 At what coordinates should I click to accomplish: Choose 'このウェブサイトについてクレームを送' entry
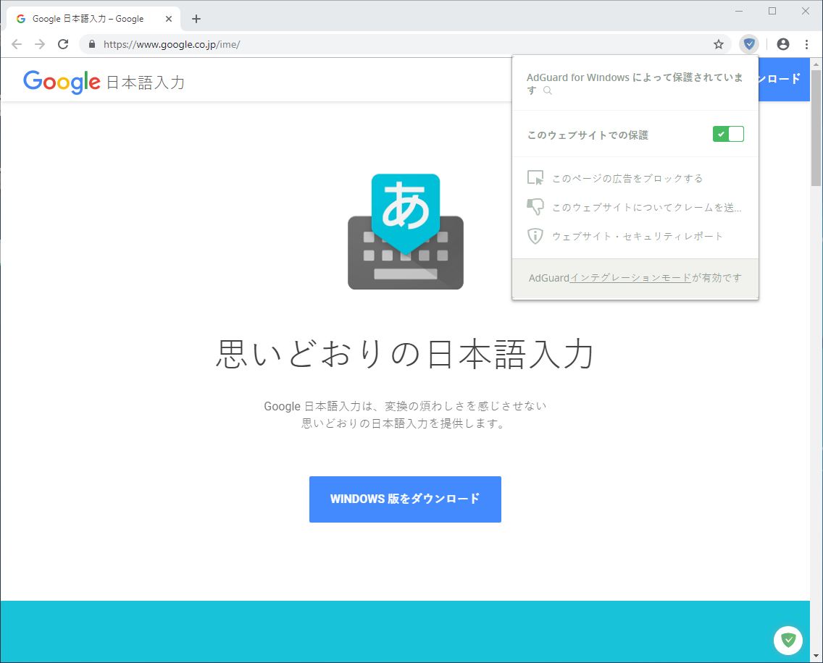(x=646, y=207)
